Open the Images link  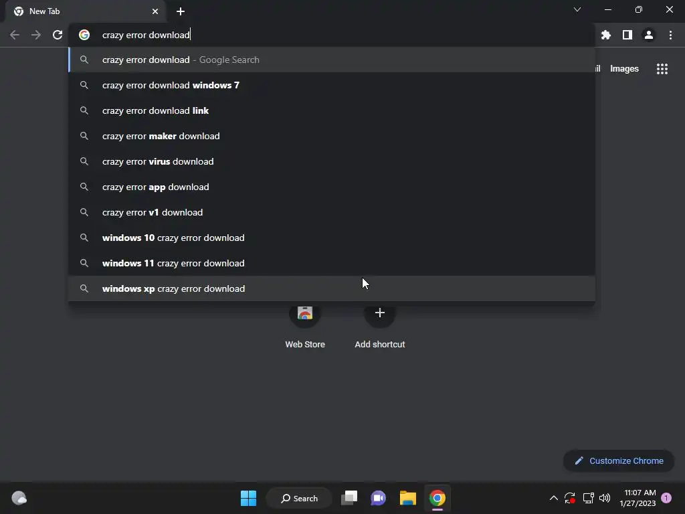click(x=624, y=69)
